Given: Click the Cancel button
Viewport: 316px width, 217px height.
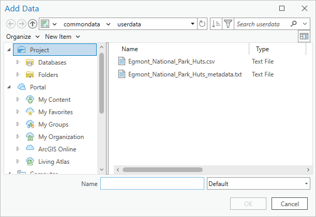Looking at the screenshot, I should pyautogui.click(x=293, y=204).
